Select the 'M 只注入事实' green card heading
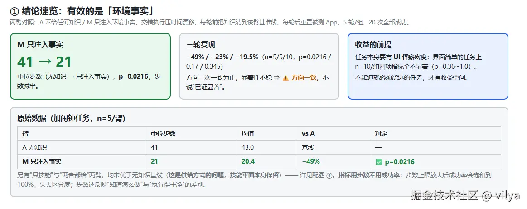Viewport: 527px width, 209px height. [x=40, y=45]
